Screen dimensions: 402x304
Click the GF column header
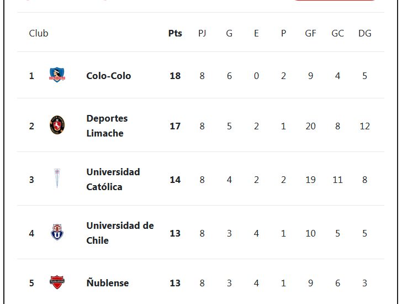point(310,33)
